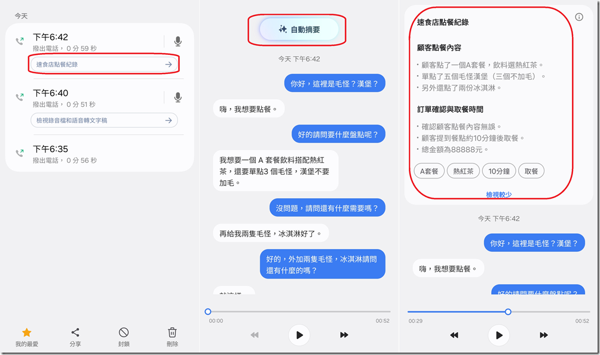This screenshot has width=600, height=355.
Task: Select the 10分鐘 keyword chip
Action: (499, 171)
